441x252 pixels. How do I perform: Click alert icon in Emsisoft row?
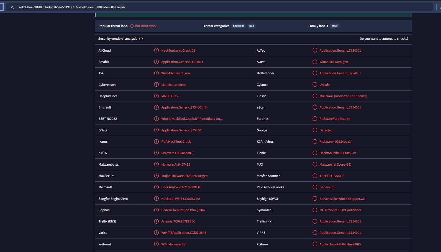[x=157, y=107]
